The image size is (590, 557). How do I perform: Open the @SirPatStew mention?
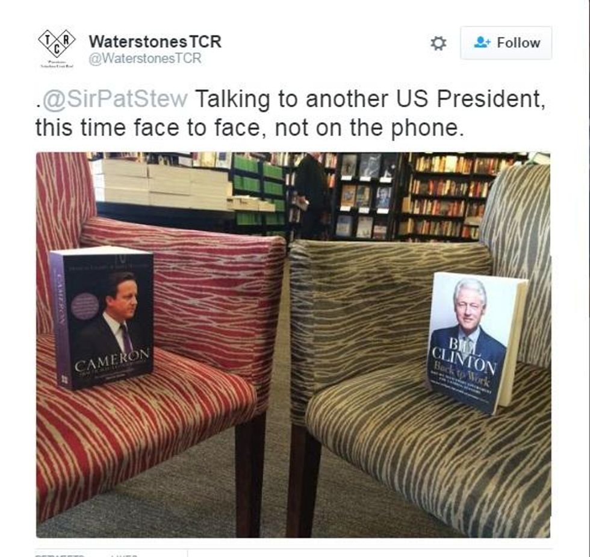point(115,99)
